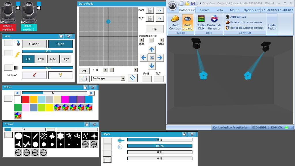
Task: Click the next arrow on the Colors slider
Action: tap(91, 93)
